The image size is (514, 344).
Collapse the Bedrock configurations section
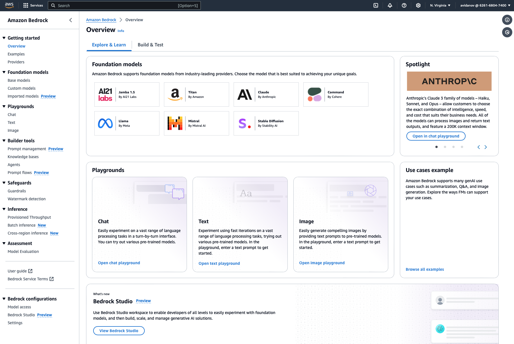point(4,299)
